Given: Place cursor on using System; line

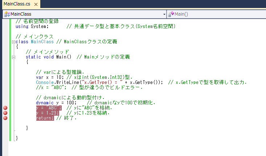Looking at the screenshot, I should click(x=32, y=27).
